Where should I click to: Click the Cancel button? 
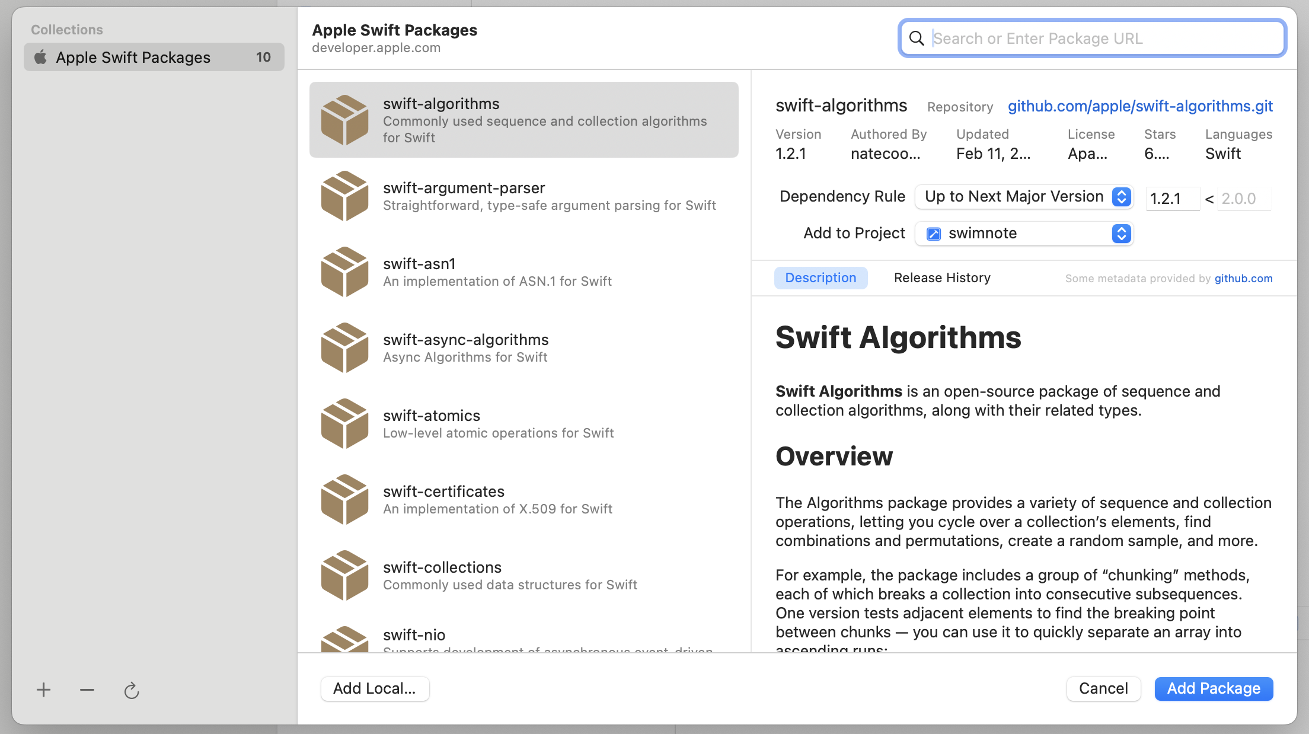tap(1103, 689)
